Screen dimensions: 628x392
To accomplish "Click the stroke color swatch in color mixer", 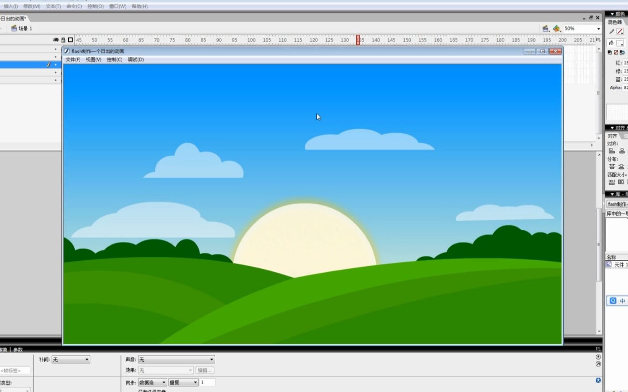I will pyautogui.click(x=620, y=31).
